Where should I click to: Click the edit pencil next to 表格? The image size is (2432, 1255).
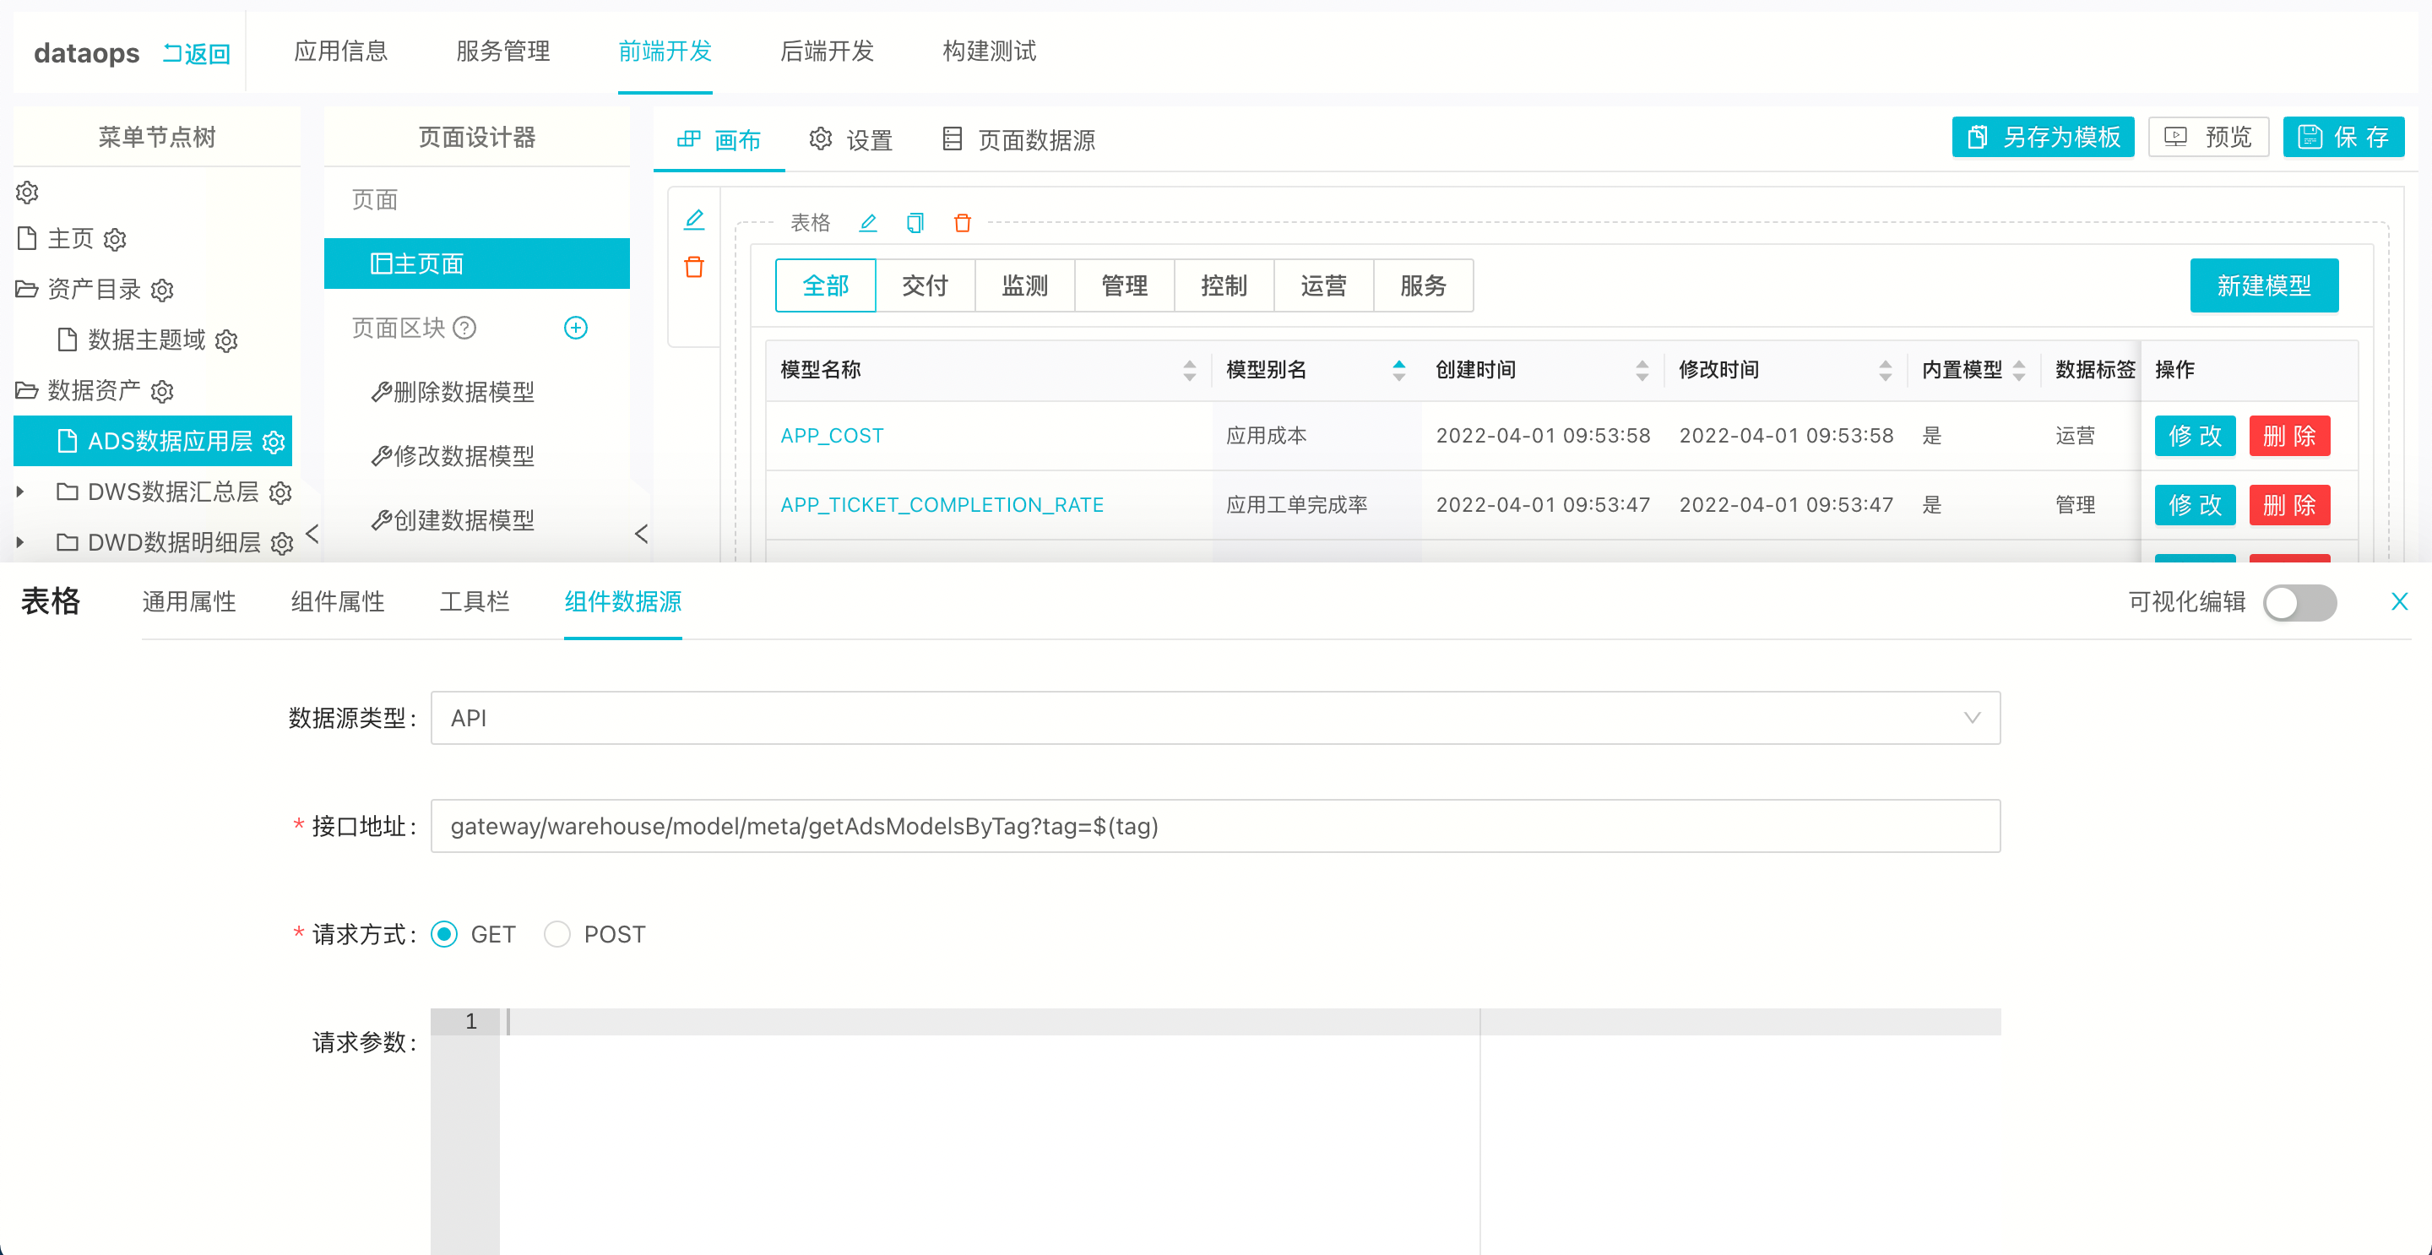(x=867, y=223)
